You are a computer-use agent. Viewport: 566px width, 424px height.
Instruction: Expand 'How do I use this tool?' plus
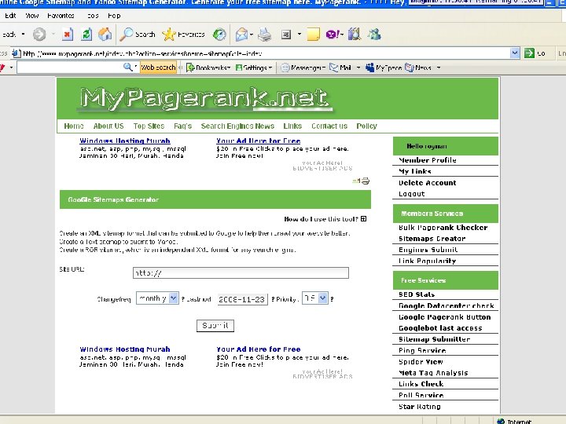(363, 218)
